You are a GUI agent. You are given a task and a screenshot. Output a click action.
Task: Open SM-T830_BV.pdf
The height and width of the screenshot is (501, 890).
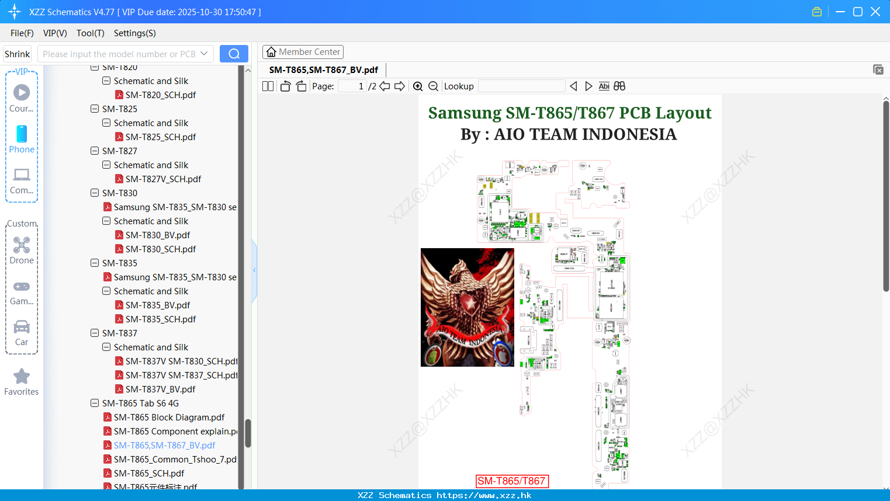click(158, 235)
